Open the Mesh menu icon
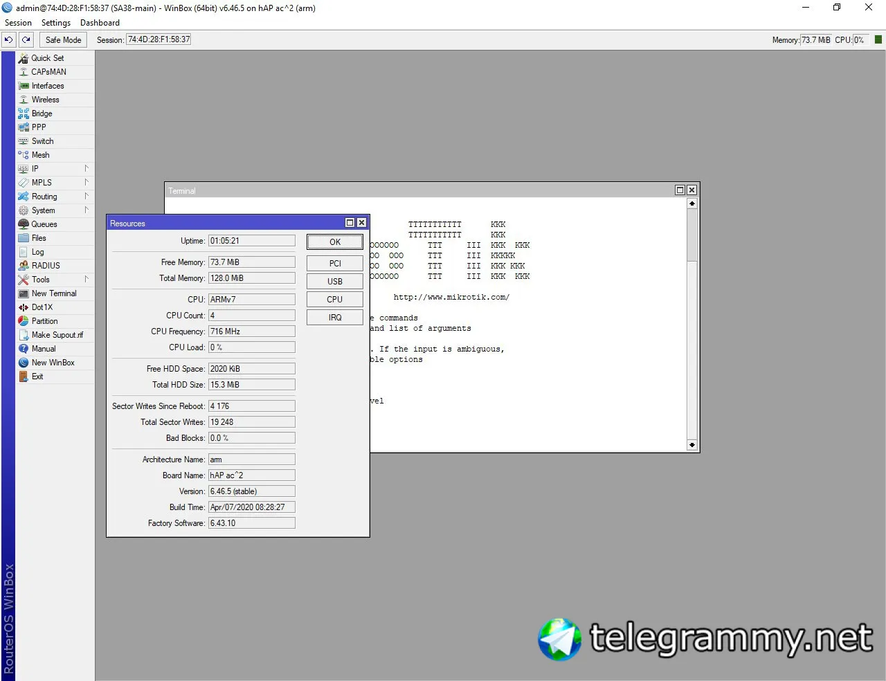The image size is (886, 681). tap(24, 155)
